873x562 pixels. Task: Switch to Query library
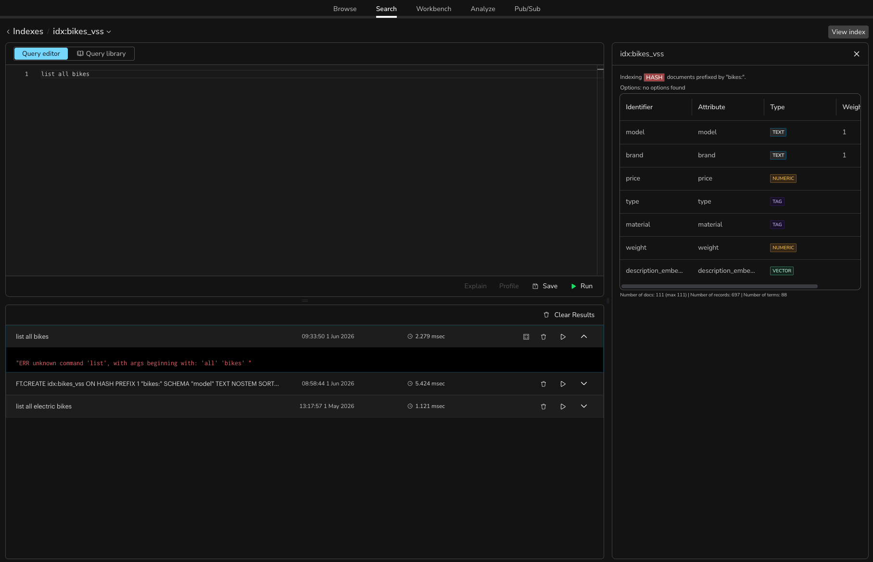(101, 53)
